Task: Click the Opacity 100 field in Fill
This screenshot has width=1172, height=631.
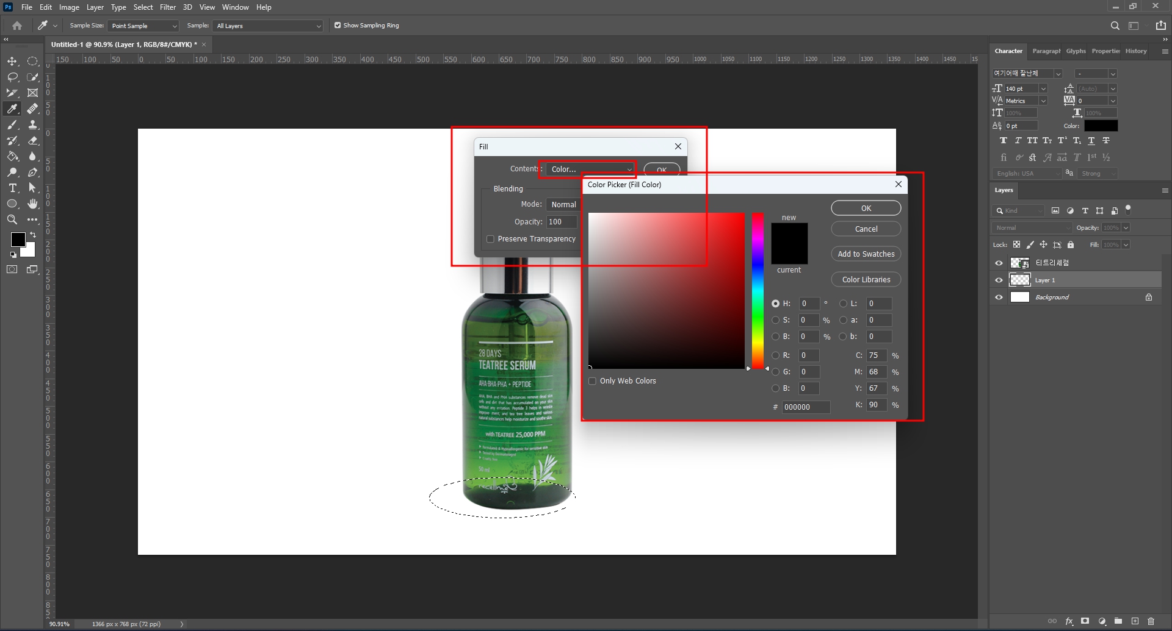Action: (561, 222)
